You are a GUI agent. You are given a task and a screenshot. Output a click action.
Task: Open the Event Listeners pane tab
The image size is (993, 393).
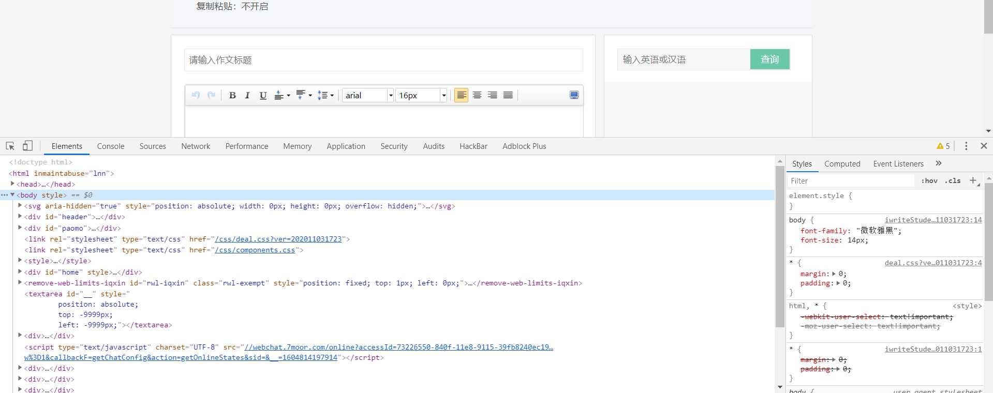[898, 164]
